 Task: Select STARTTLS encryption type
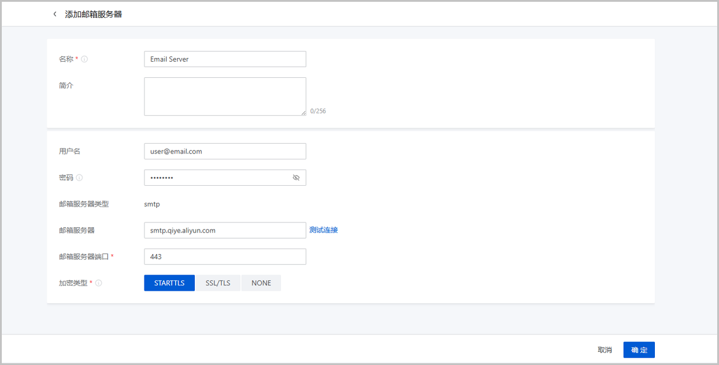[170, 283]
